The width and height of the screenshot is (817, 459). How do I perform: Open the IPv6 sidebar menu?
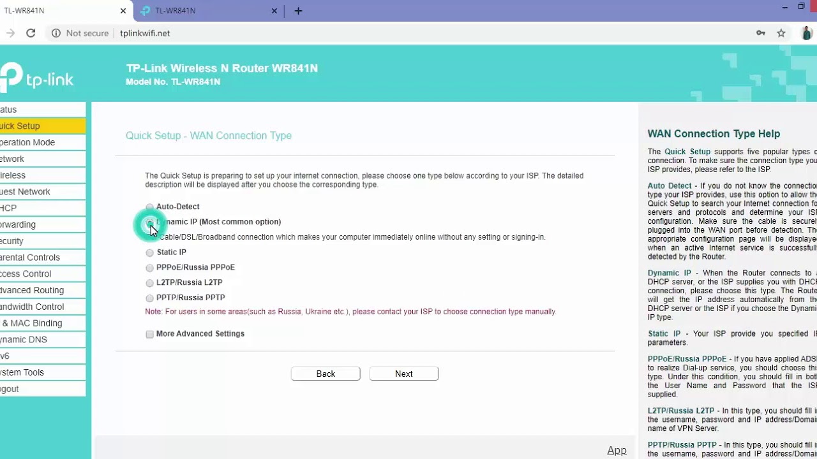coord(43,356)
